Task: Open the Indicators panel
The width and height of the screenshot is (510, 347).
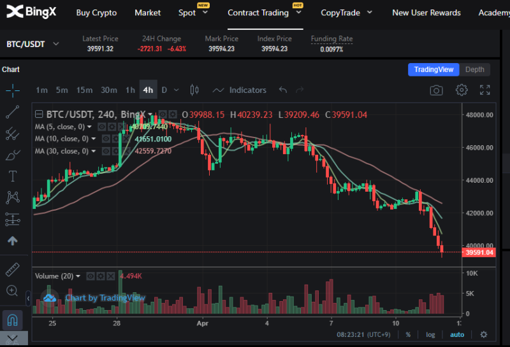Action: (240, 90)
